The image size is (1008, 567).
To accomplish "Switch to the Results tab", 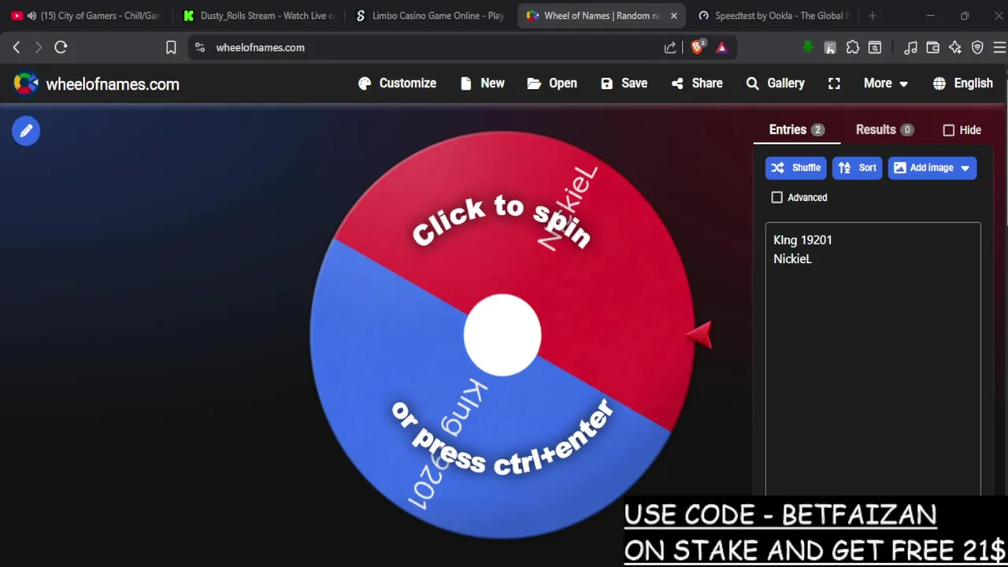I will 884,130.
